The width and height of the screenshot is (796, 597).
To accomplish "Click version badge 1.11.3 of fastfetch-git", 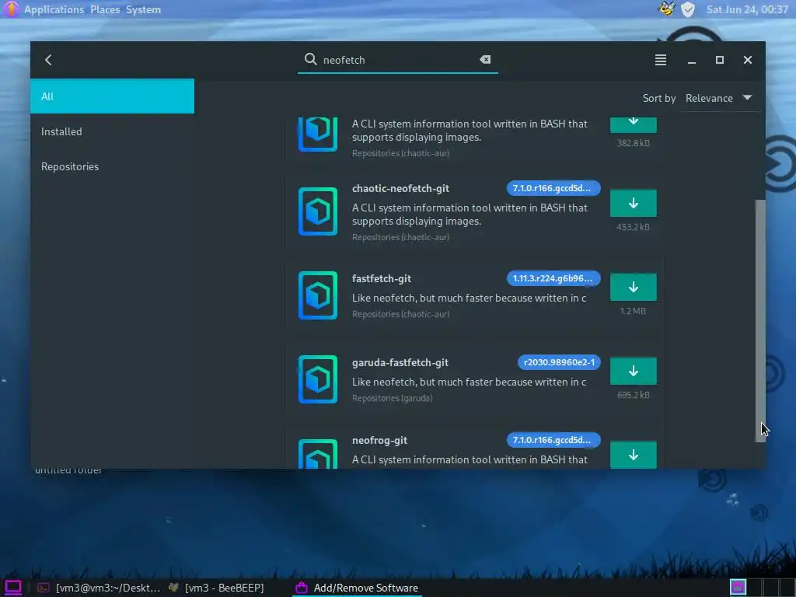I will [553, 278].
